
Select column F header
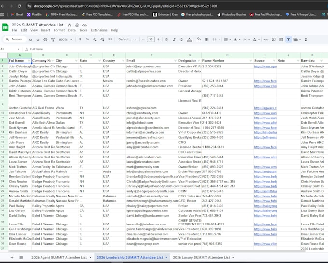151,55
